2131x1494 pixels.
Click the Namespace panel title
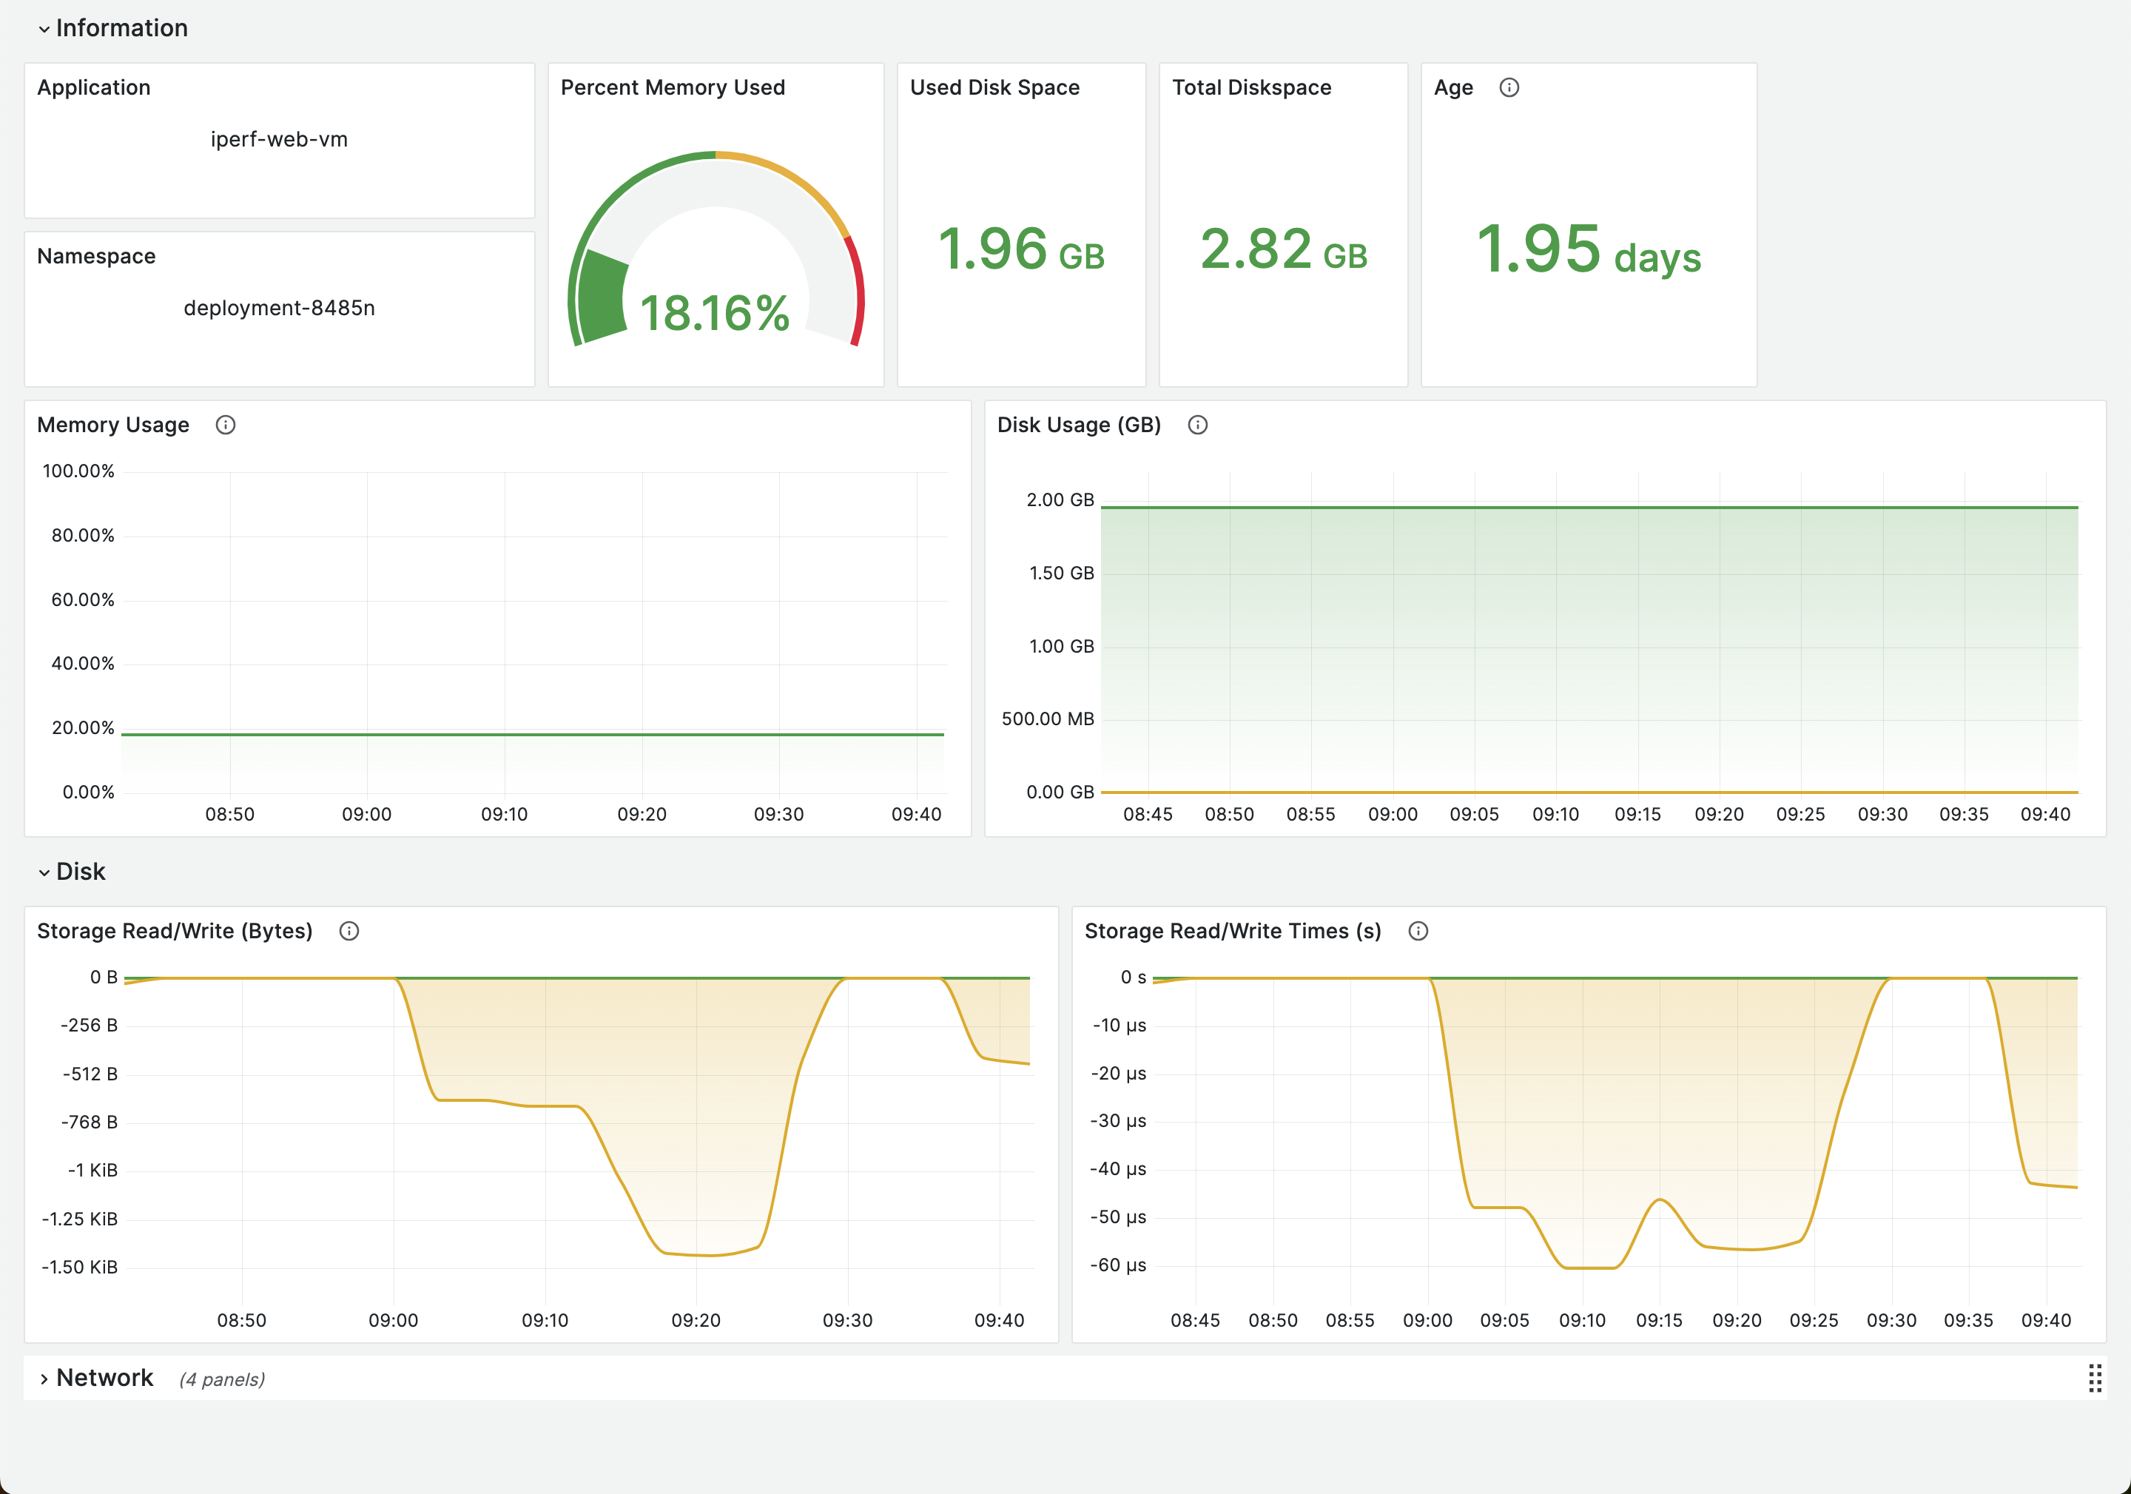(96, 256)
